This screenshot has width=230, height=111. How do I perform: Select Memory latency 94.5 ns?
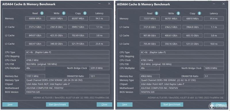click(99, 18)
